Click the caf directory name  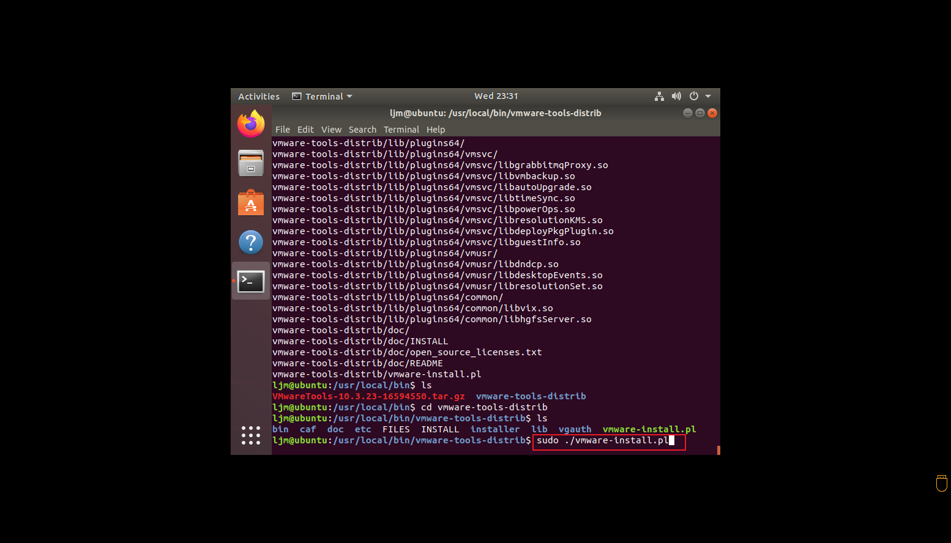(308, 429)
